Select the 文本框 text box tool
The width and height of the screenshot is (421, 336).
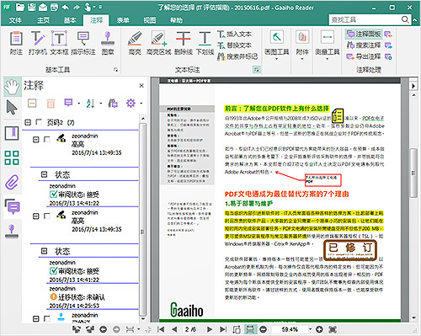59,43
